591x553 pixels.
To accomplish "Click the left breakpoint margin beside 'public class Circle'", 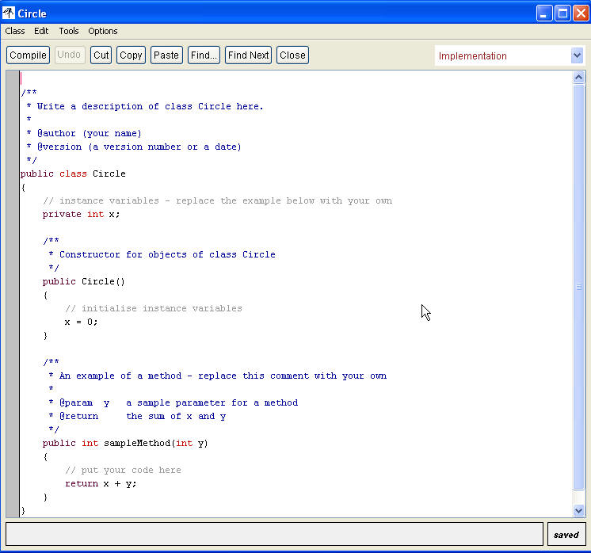I will [12, 174].
